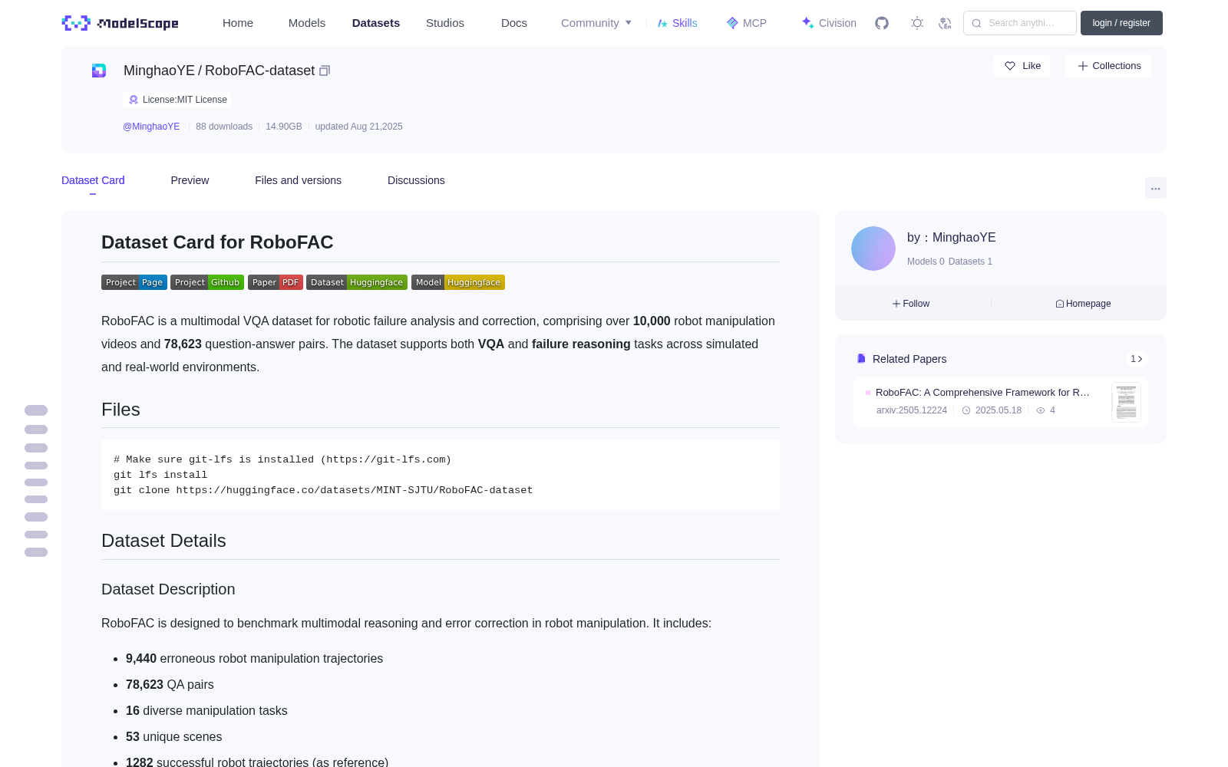Image resolution: width=1228 pixels, height=767 pixels.
Task: Click the MCP diamond icon
Action: (732, 23)
